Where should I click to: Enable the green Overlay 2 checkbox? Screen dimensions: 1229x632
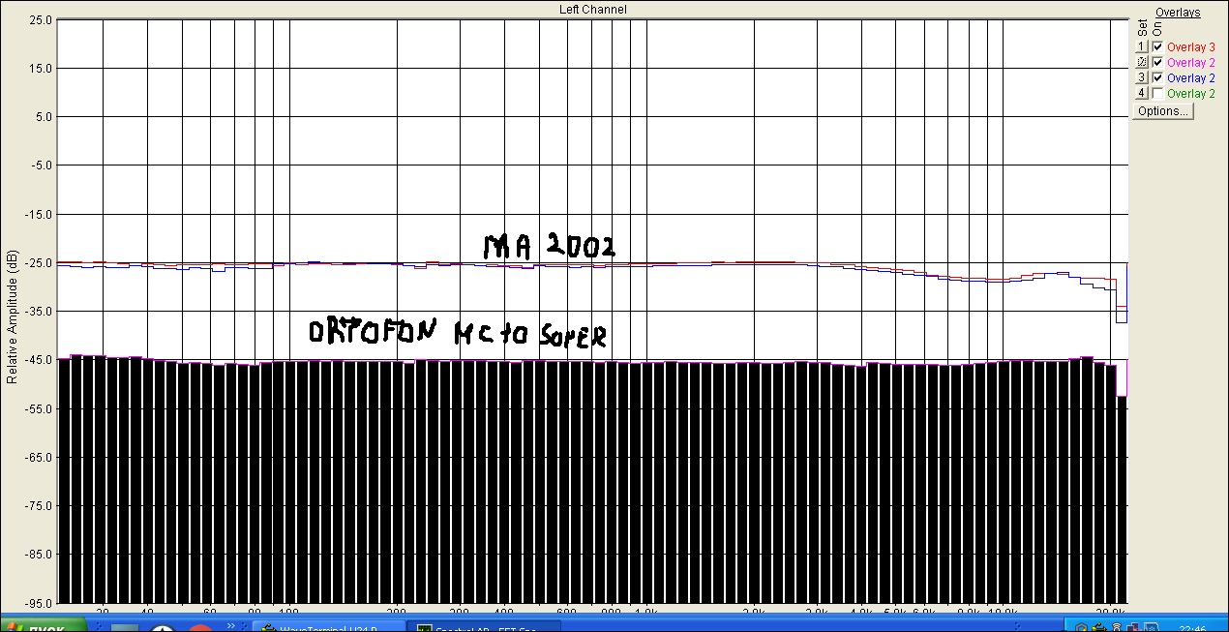[x=1157, y=93]
